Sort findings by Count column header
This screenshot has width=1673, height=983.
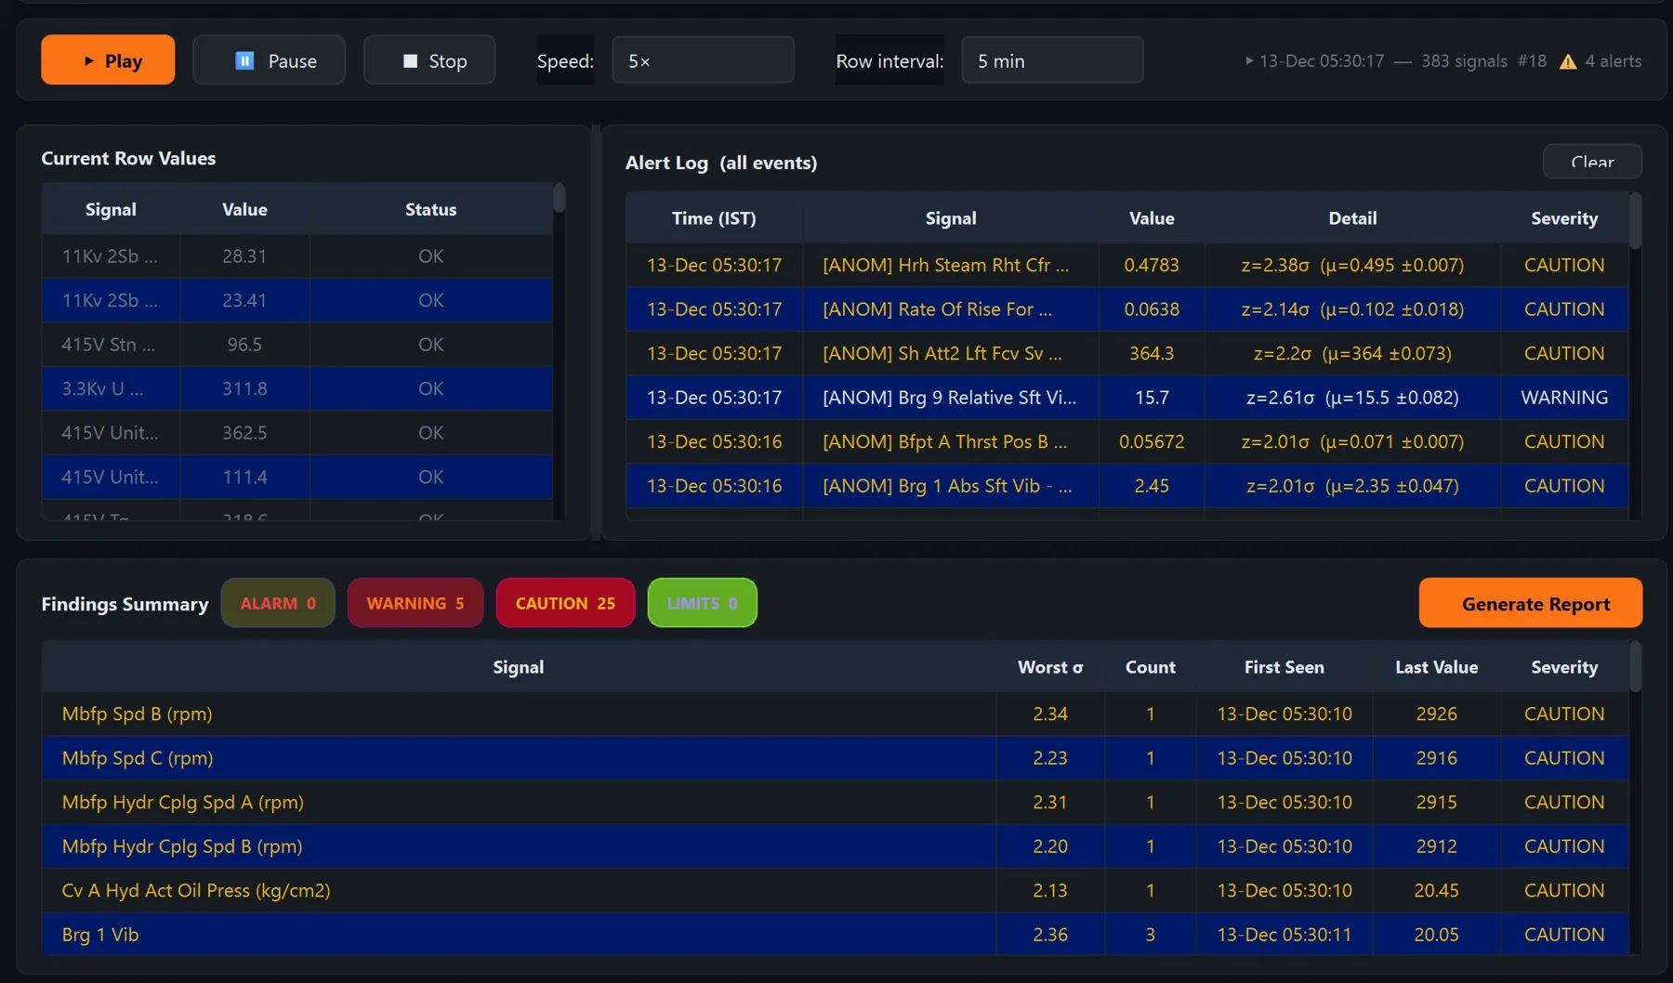click(1150, 667)
